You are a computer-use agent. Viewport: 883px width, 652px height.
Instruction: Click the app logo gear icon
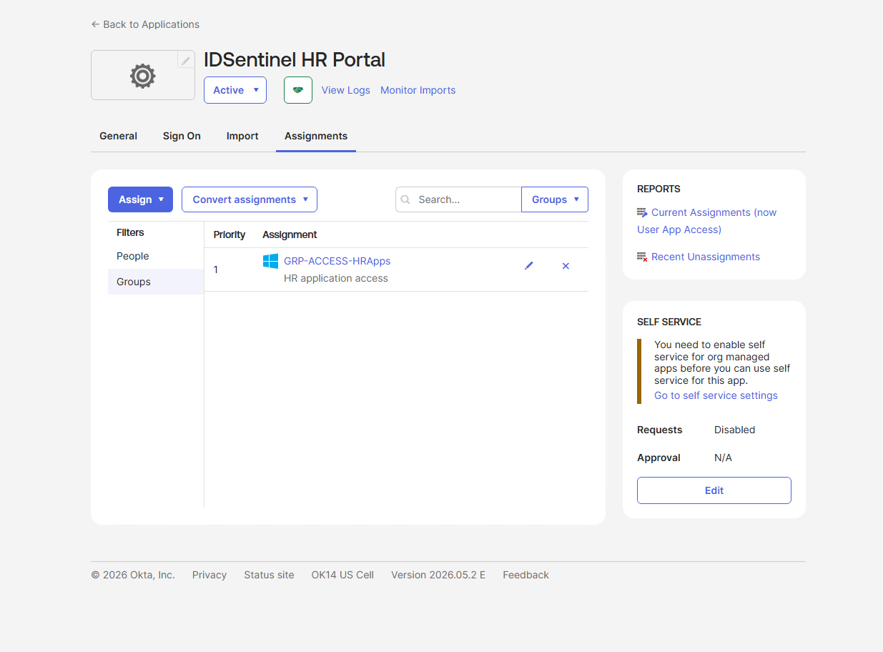click(142, 76)
